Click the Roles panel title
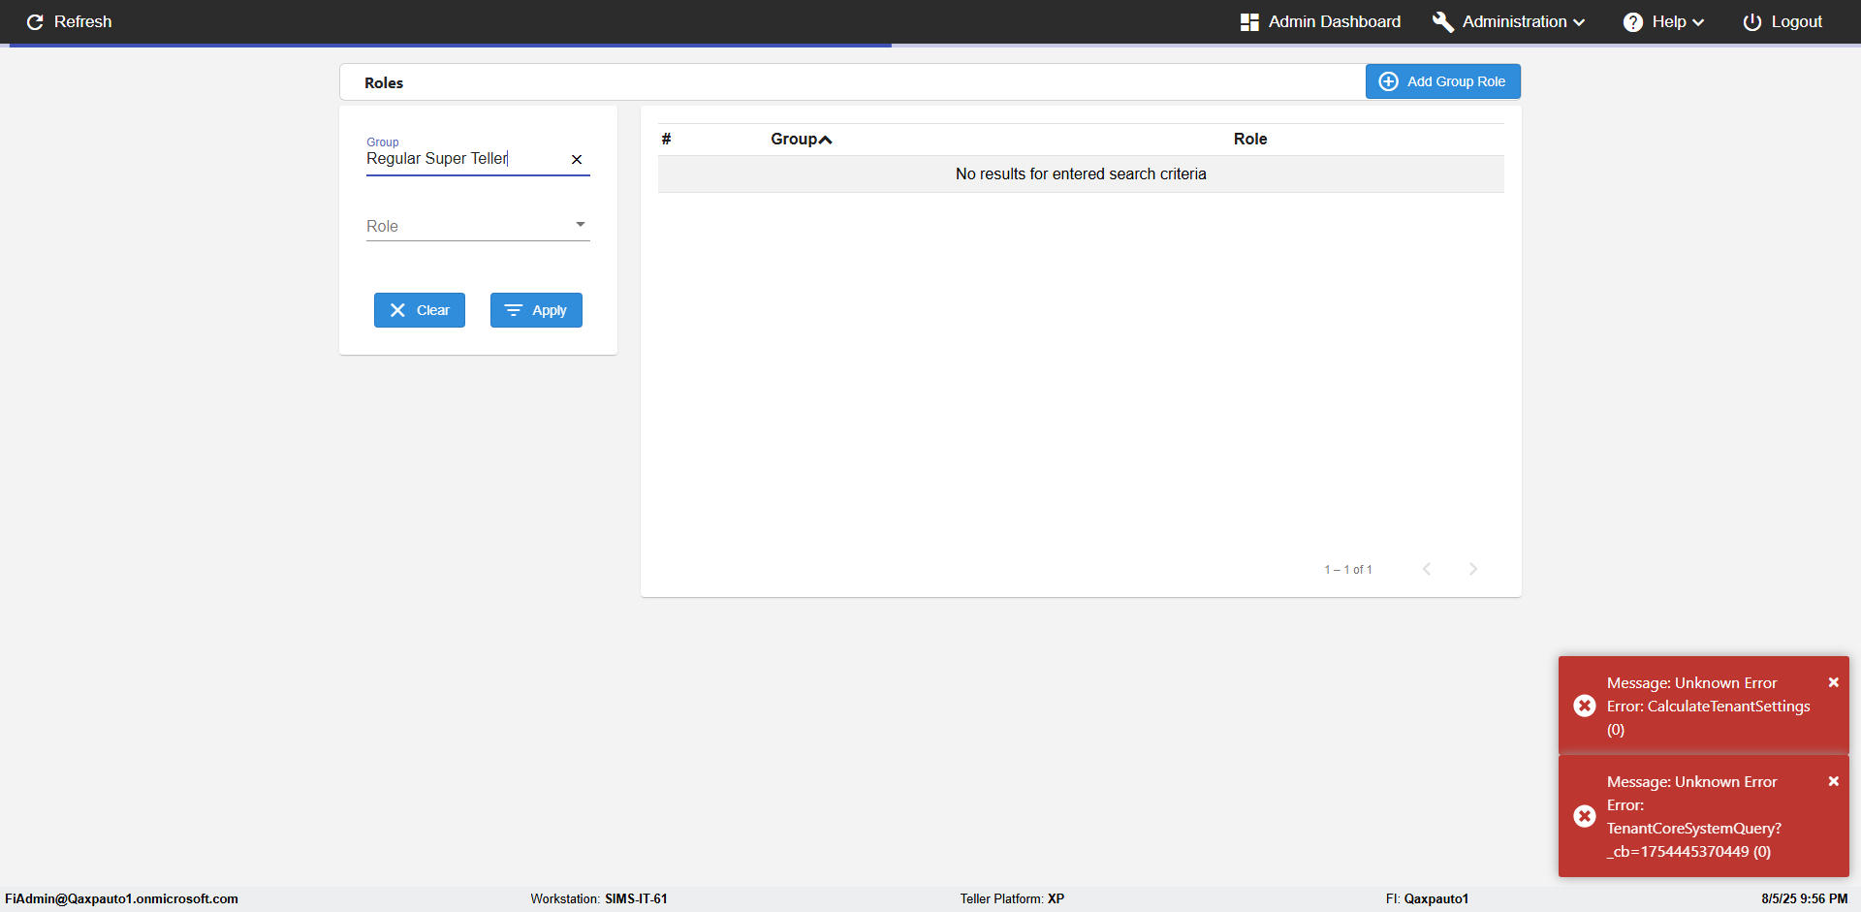Image resolution: width=1861 pixels, height=912 pixels. pos(384,83)
